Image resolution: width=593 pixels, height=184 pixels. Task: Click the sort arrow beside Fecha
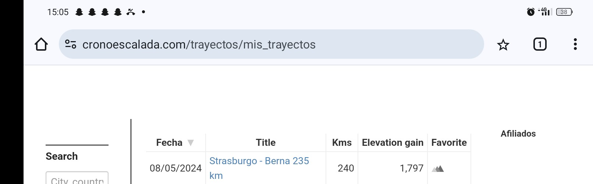point(191,142)
